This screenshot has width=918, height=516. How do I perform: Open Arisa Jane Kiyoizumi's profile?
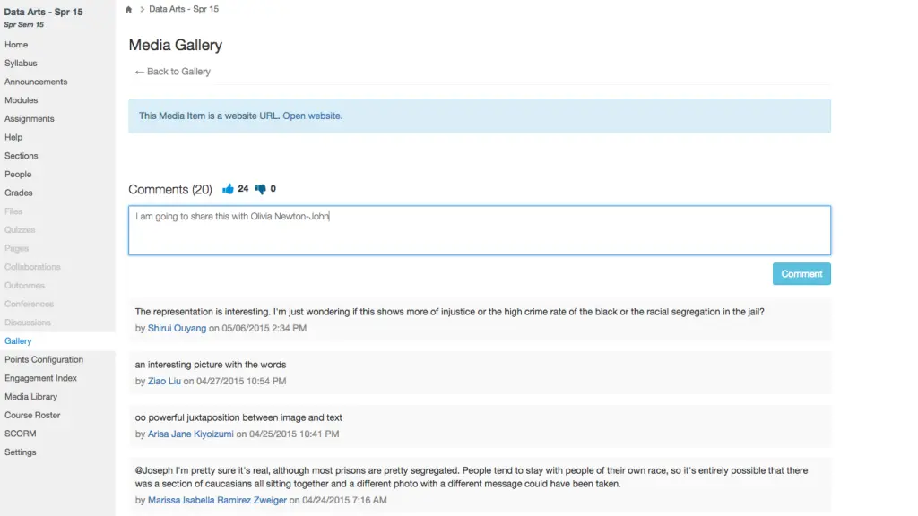[x=191, y=434]
